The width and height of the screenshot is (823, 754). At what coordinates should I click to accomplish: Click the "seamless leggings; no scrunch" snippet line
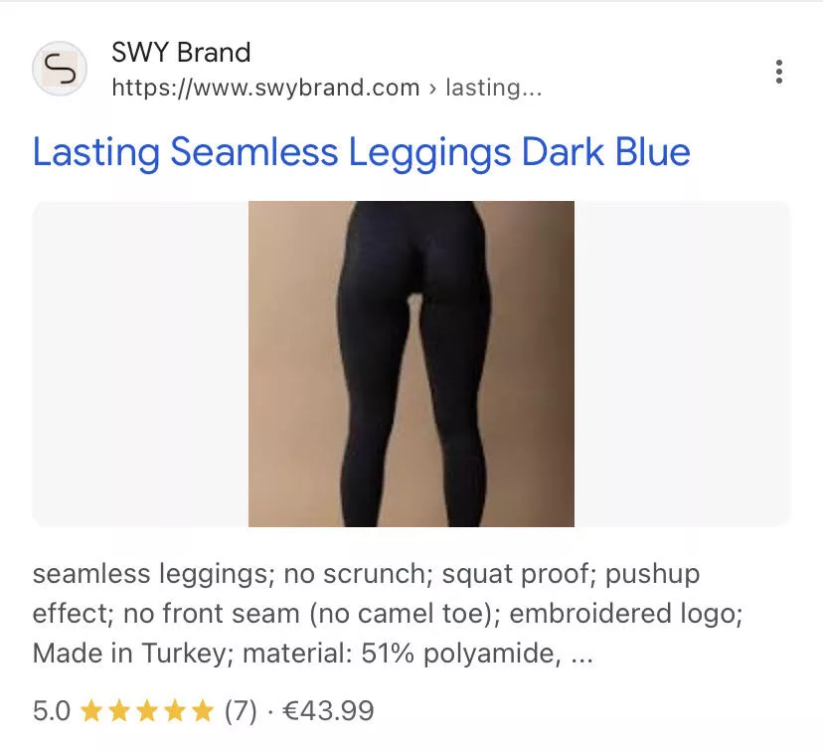[x=366, y=574]
